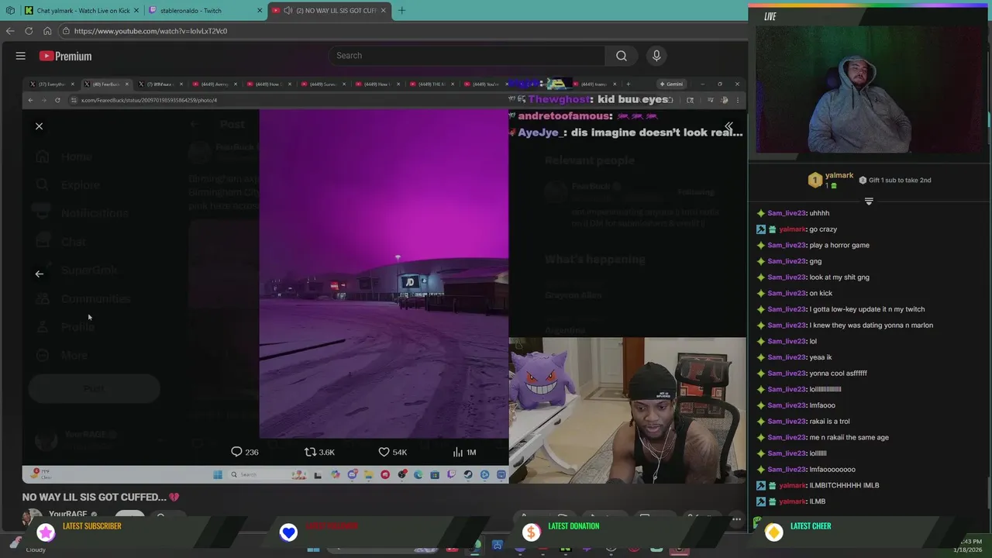Close the stableronaldo Twitch tab
992x558 pixels.
[x=260, y=11]
